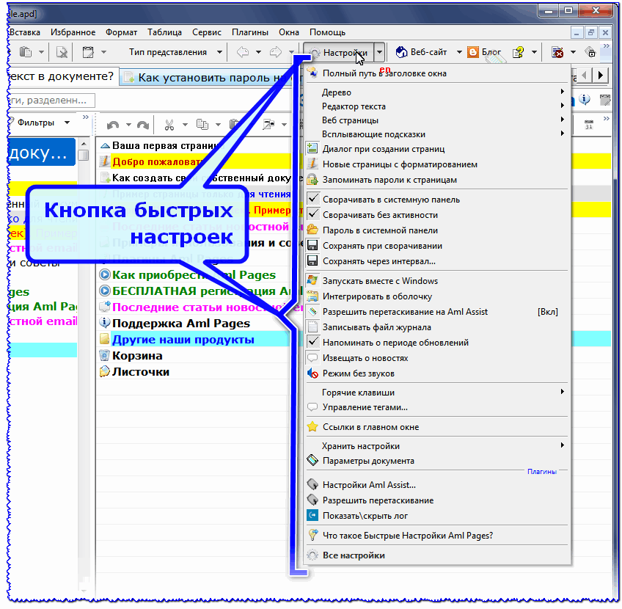Viewport: 622px width, 609px height.
Task: Click the icon beside Показать\скрыть лог
Action: 312,516
